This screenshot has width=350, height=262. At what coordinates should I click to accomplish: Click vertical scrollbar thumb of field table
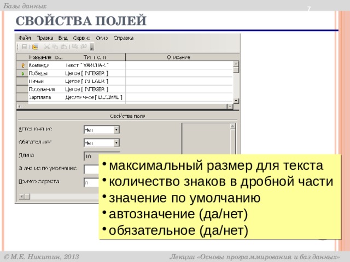coord(236,70)
